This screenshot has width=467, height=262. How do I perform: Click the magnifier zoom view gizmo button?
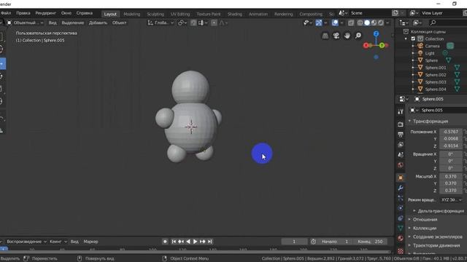point(358,36)
